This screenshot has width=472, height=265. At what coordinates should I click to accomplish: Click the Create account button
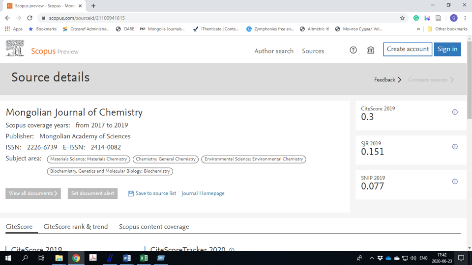[x=408, y=49]
